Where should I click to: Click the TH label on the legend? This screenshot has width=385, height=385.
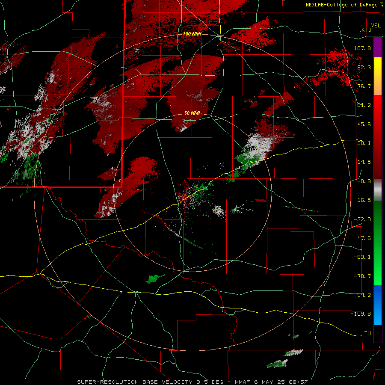[x=367, y=333]
